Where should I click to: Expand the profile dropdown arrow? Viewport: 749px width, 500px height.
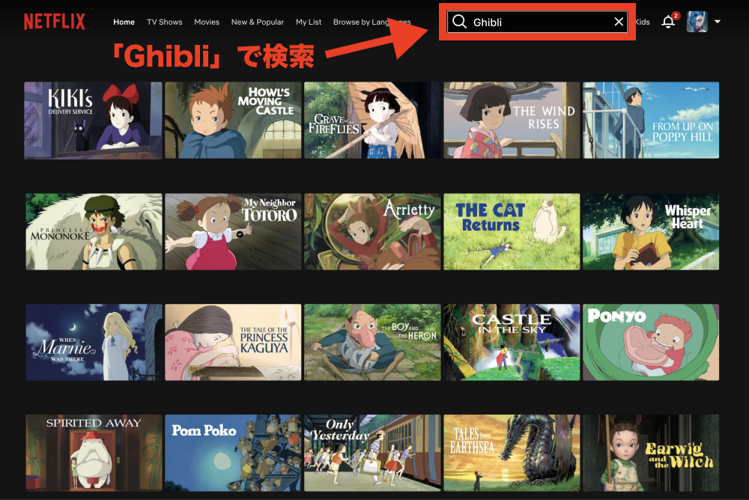click(718, 22)
